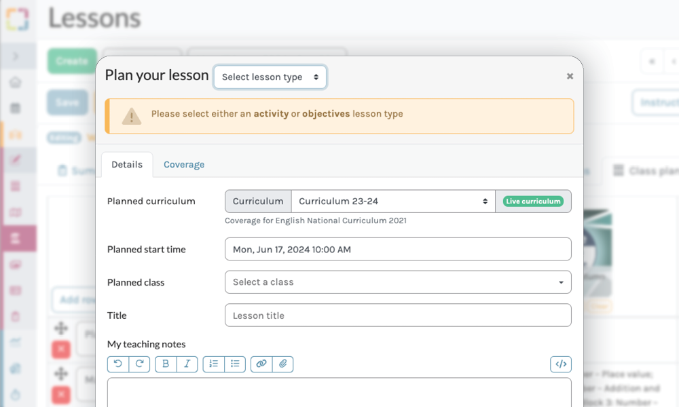
Task: Switch to the Coverage tab
Action: (x=184, y=165)
